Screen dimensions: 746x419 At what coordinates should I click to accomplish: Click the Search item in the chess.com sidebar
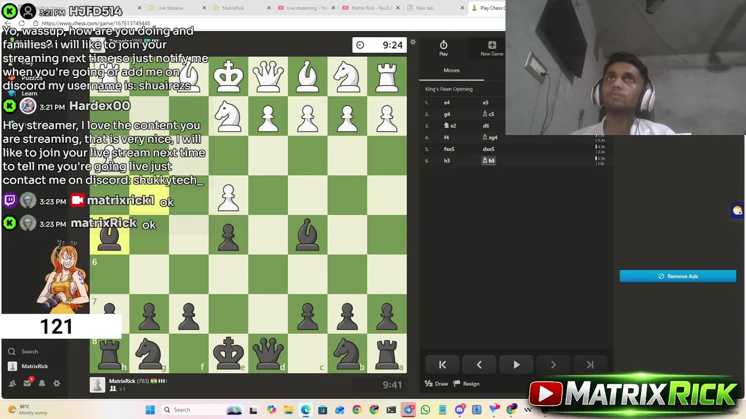click(23, 351)
